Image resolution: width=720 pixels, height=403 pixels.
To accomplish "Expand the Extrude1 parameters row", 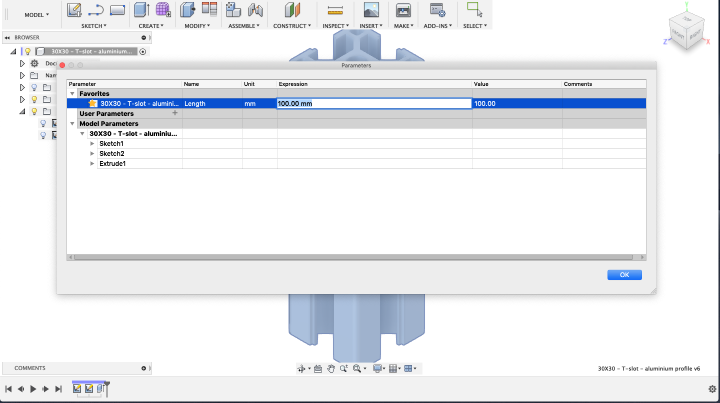I will [x=92, y=163].
